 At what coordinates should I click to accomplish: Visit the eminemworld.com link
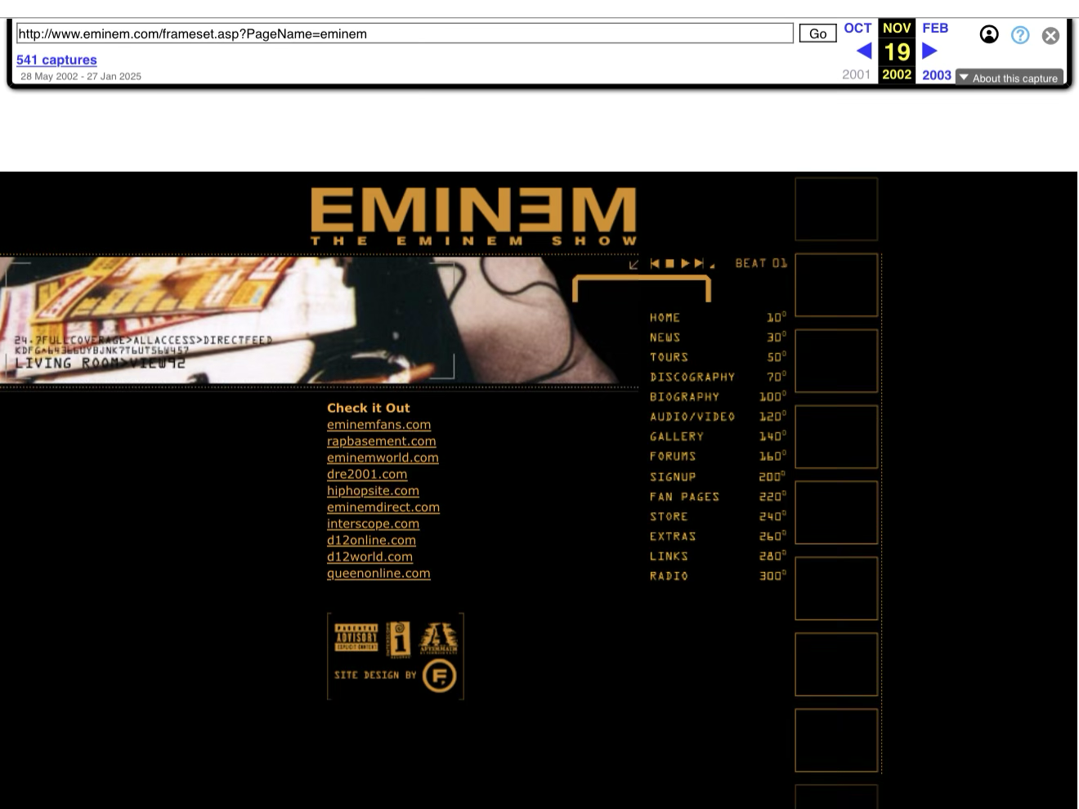(x=383, y=458)
